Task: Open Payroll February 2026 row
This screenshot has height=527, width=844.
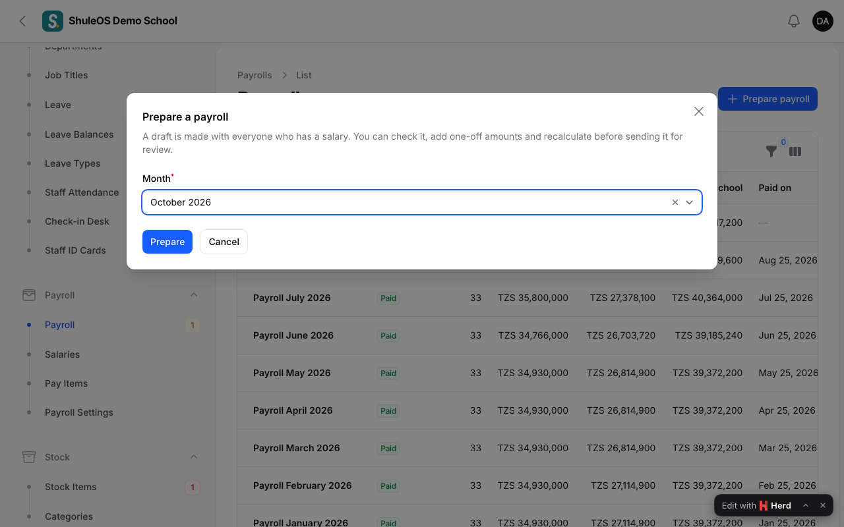Action: 527,485
